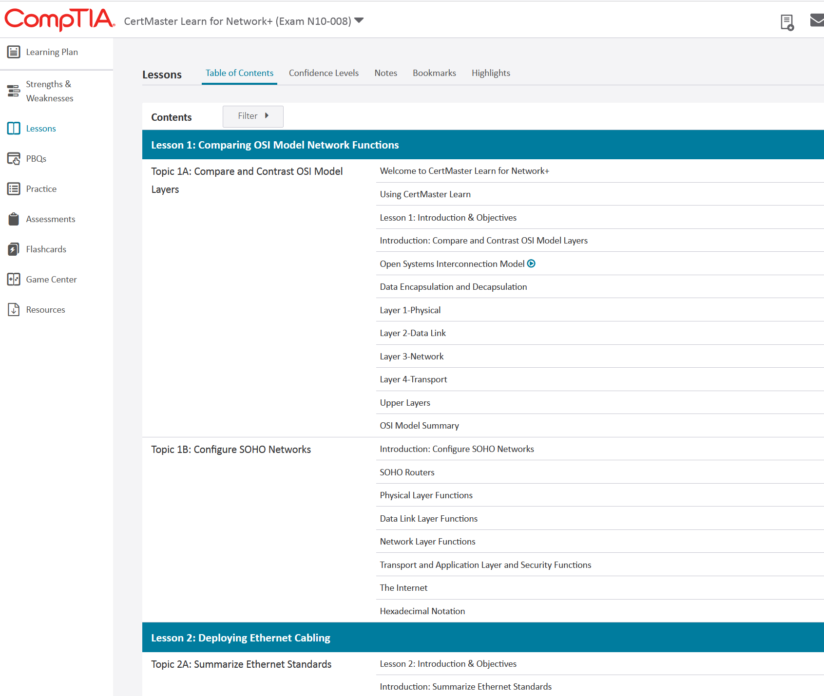The width and height of the screenshot is (824, 696).
Task: Collapse Lesson 2: Deploying Ethernet Cabling header
Action: point(483,638)
